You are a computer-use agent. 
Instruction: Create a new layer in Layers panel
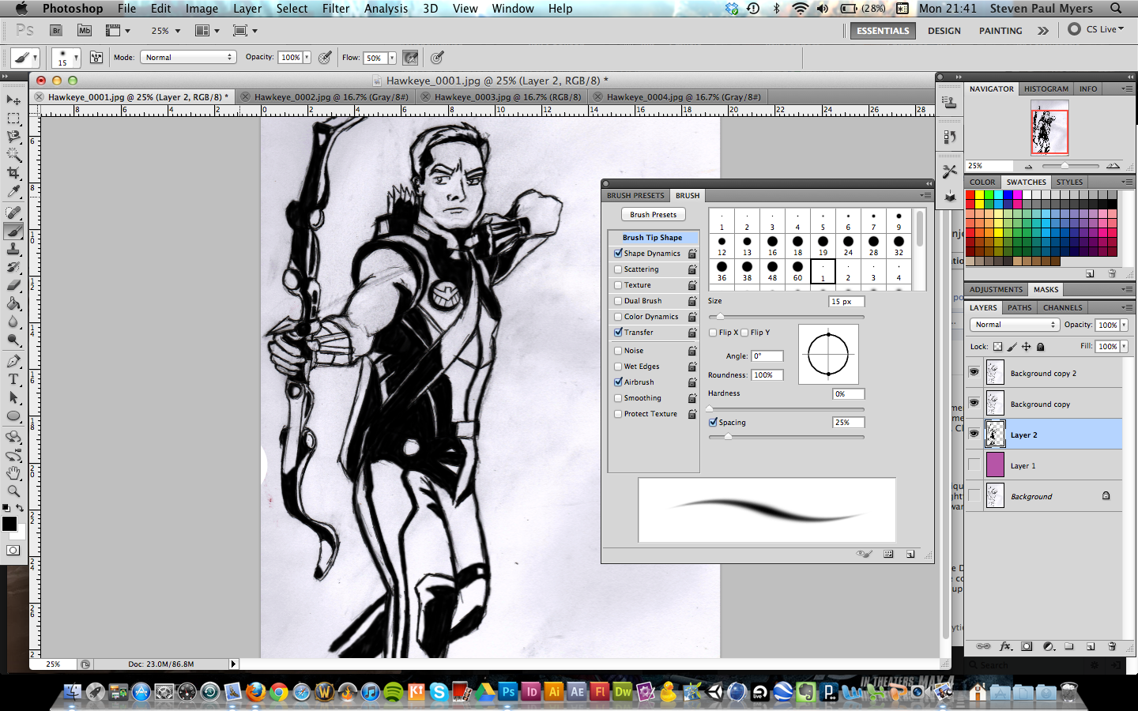(x=1091, y=646)
